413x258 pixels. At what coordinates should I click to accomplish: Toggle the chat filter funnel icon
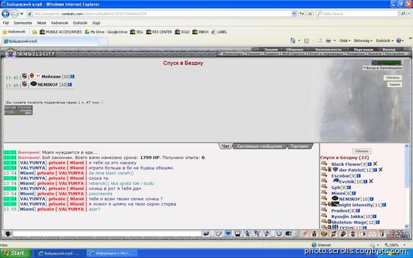click(228, 234)
